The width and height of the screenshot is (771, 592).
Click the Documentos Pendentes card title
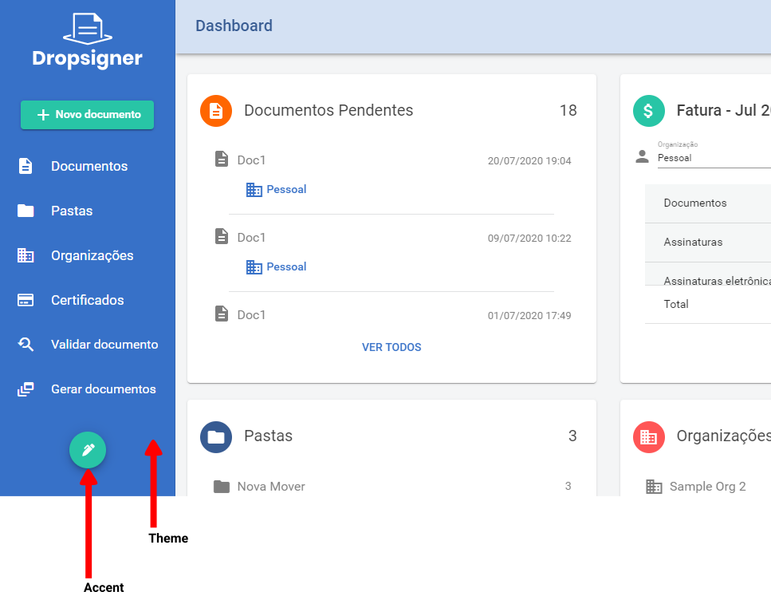[x=328, y=110]
